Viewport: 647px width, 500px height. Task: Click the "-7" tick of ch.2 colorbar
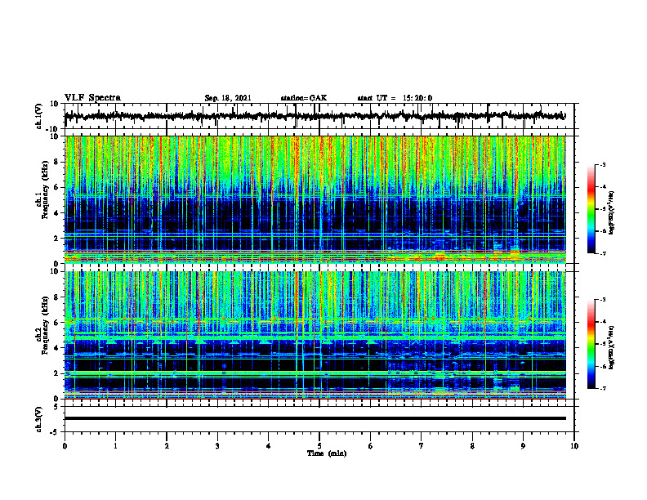[x=603, y=389]
